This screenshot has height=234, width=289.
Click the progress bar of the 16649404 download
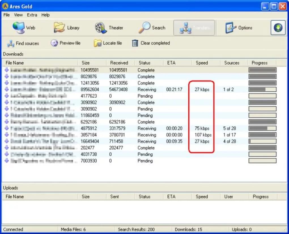tap(262, 141)
